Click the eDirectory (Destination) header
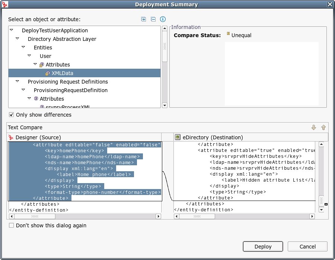Screen dimensions: 335x260 [x=213, y=137]
